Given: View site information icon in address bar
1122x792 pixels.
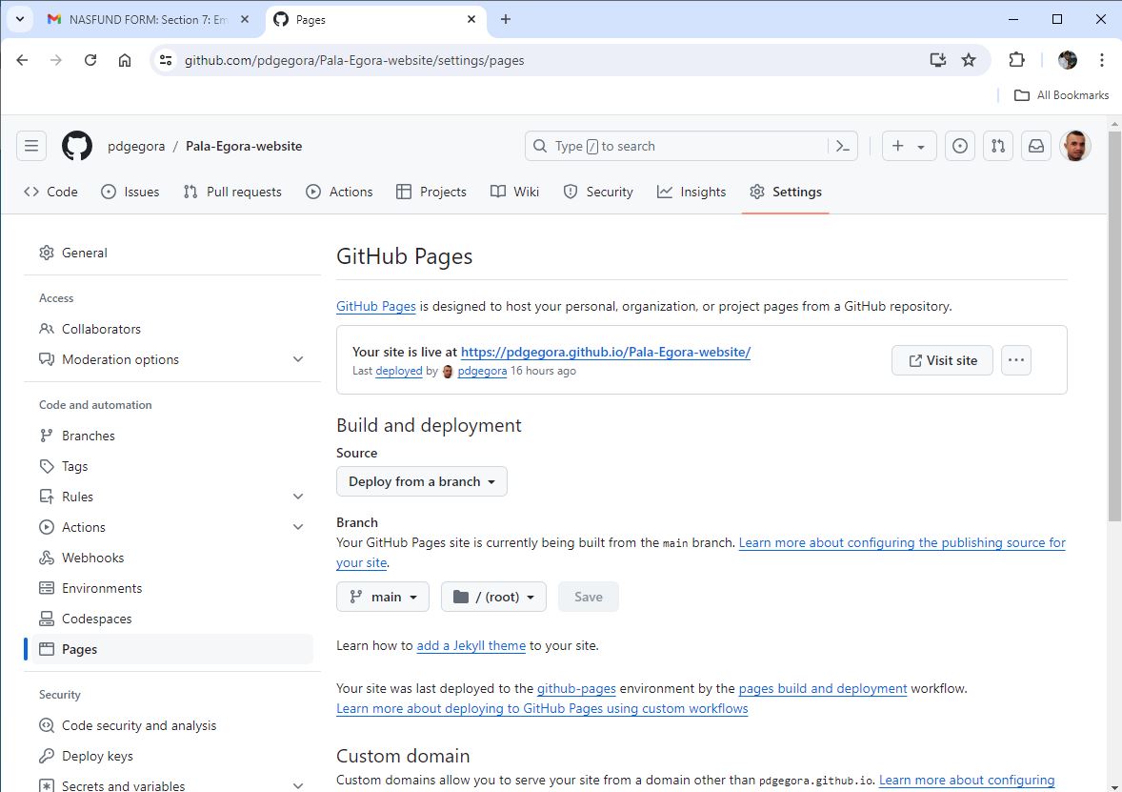Looking at the screenshot, I should coord(166,60).
